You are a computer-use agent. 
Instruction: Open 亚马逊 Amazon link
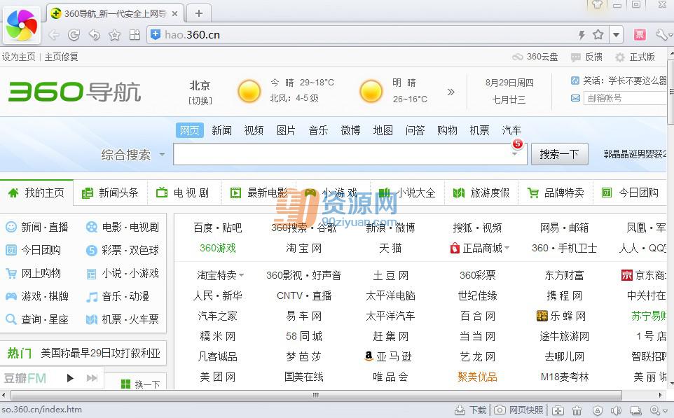(x=388, y=356)
